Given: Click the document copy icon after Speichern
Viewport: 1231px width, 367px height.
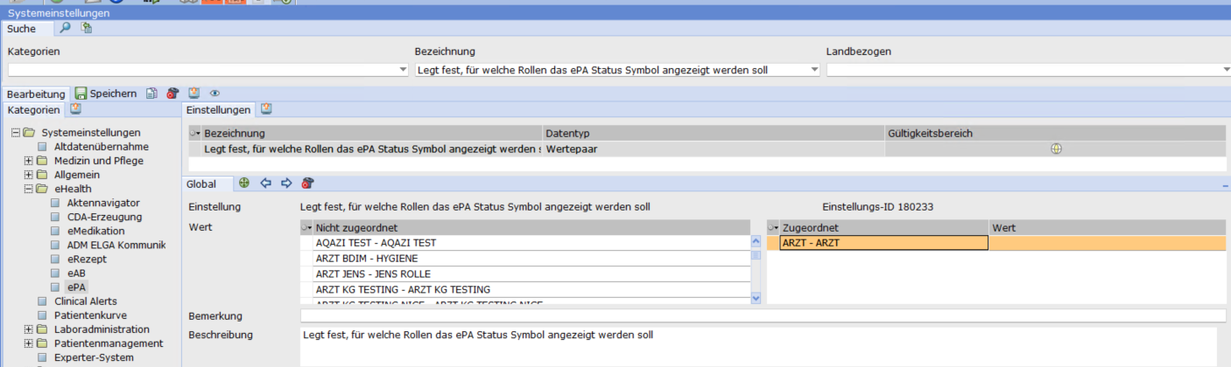Looking at the screenshot, I should click(x=151, y=93).
